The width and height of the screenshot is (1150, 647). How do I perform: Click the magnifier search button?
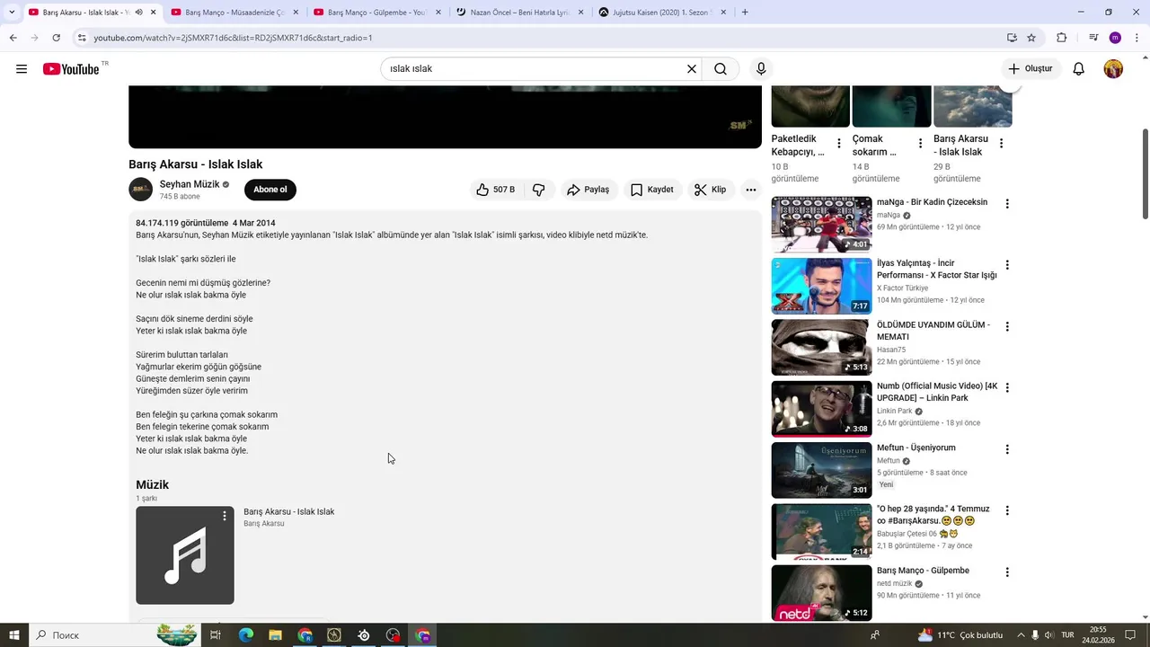(x=721, y=69)
